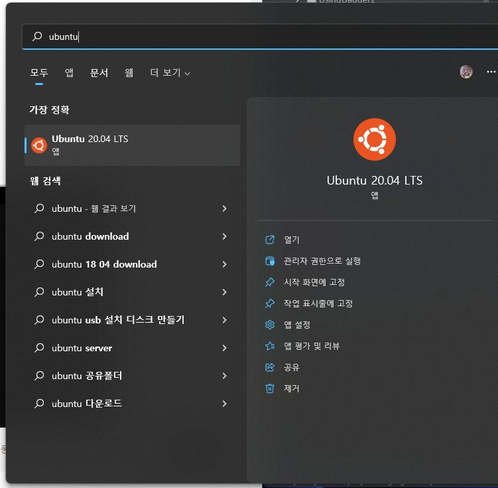Viewport: 498px width, 488px height.
Task: Click the user profile avatar
Action: click(466, 72)
